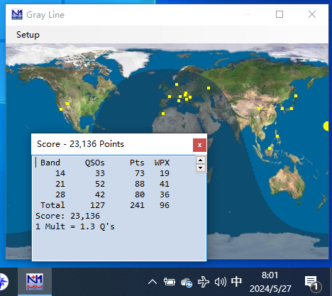This screenshot has height=296, width=332.
Task: Click the battery power tray icon
Action: [170, 282]
